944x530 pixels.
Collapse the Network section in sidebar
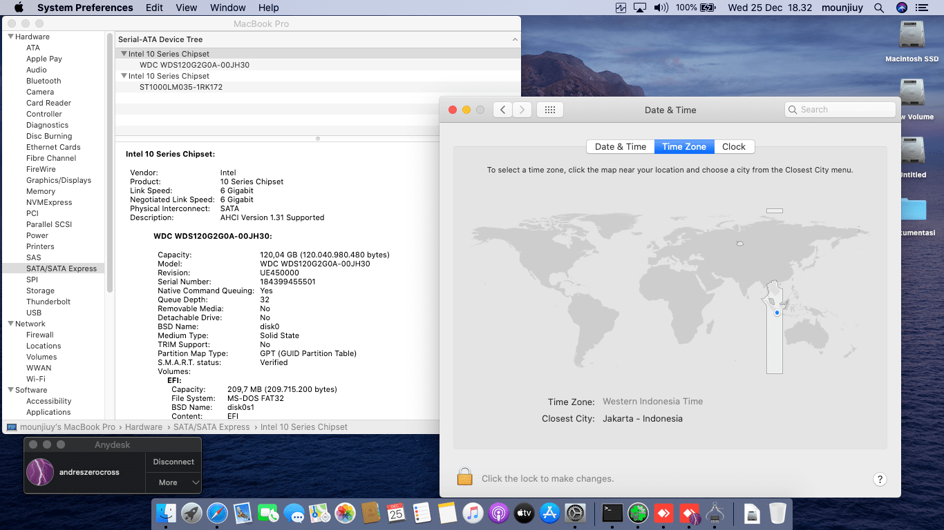(x=10, y=324)
